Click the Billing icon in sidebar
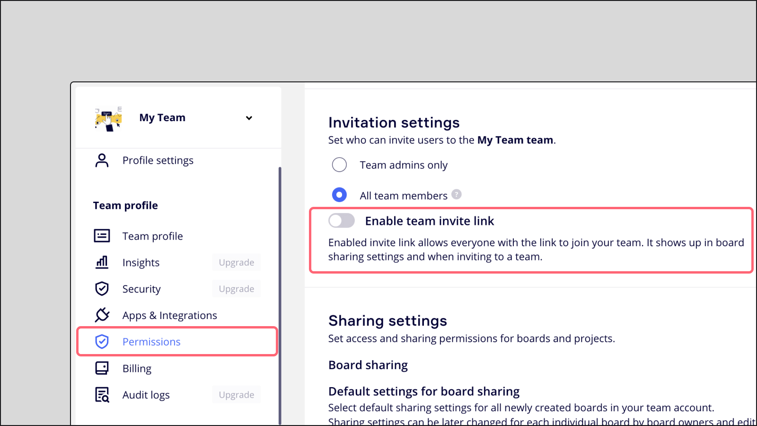 click(x=102, y=368)
